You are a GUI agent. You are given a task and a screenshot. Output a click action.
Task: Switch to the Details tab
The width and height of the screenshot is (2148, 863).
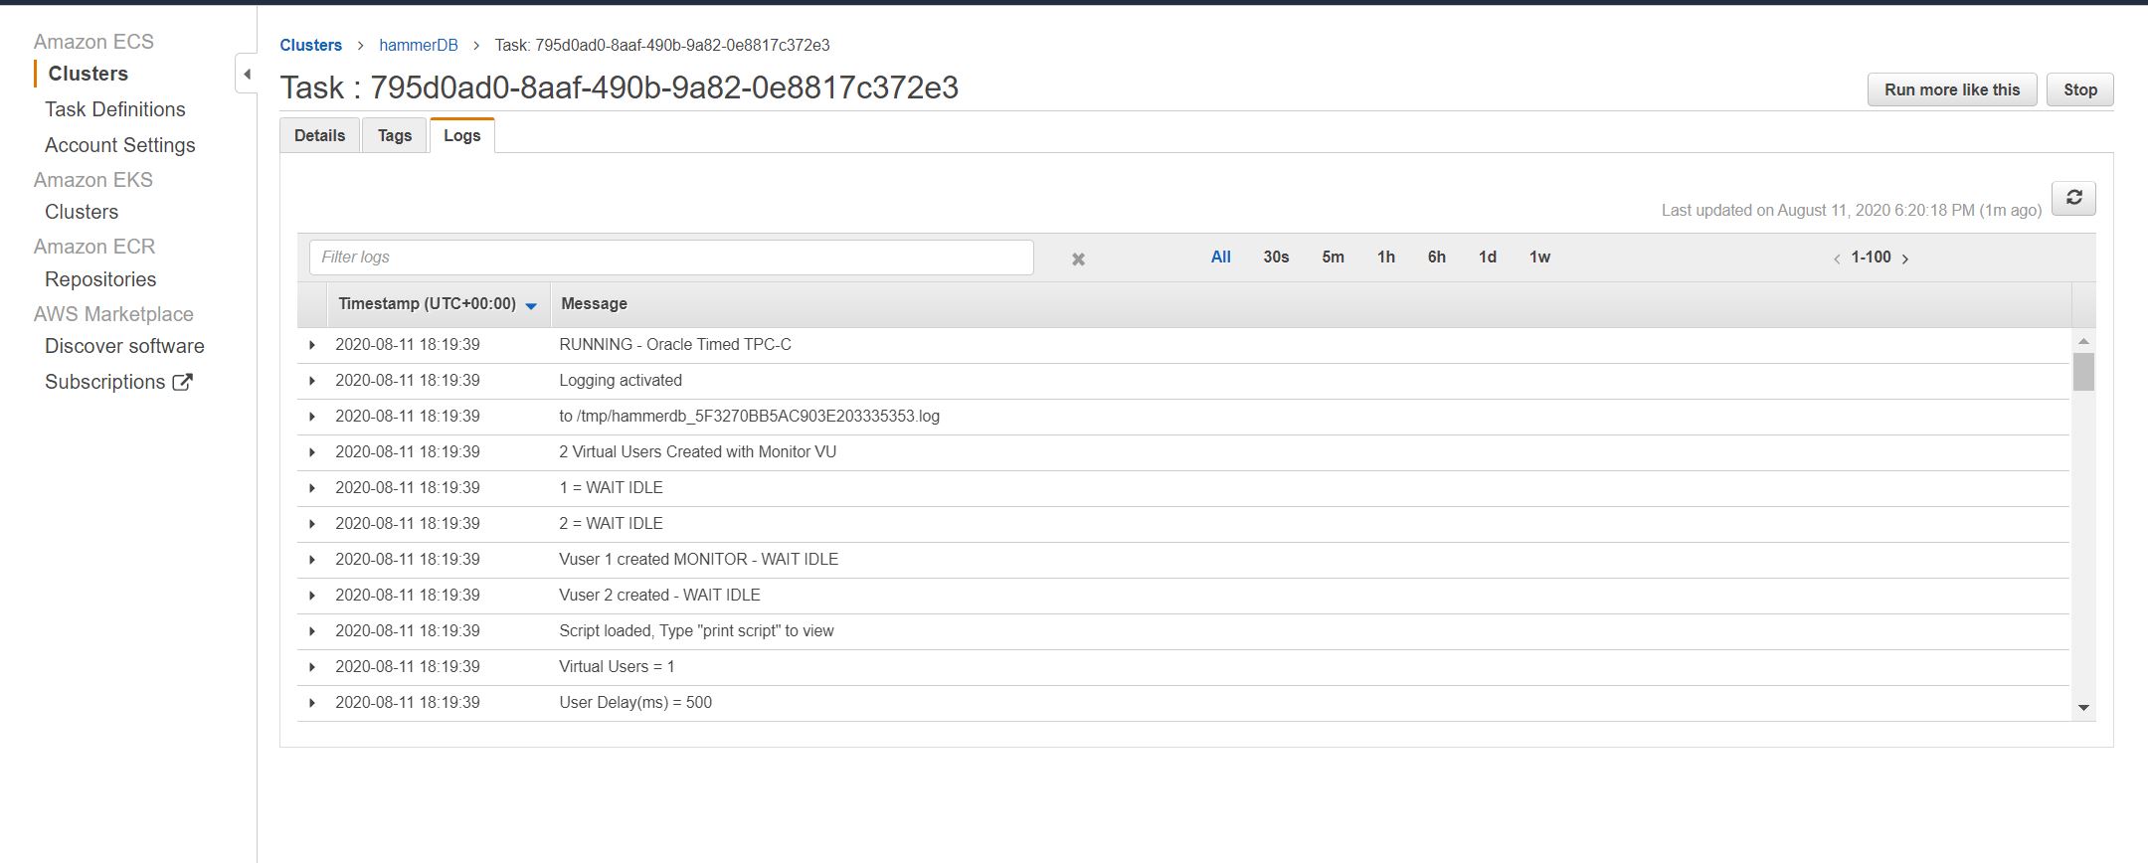click(319, 136)
